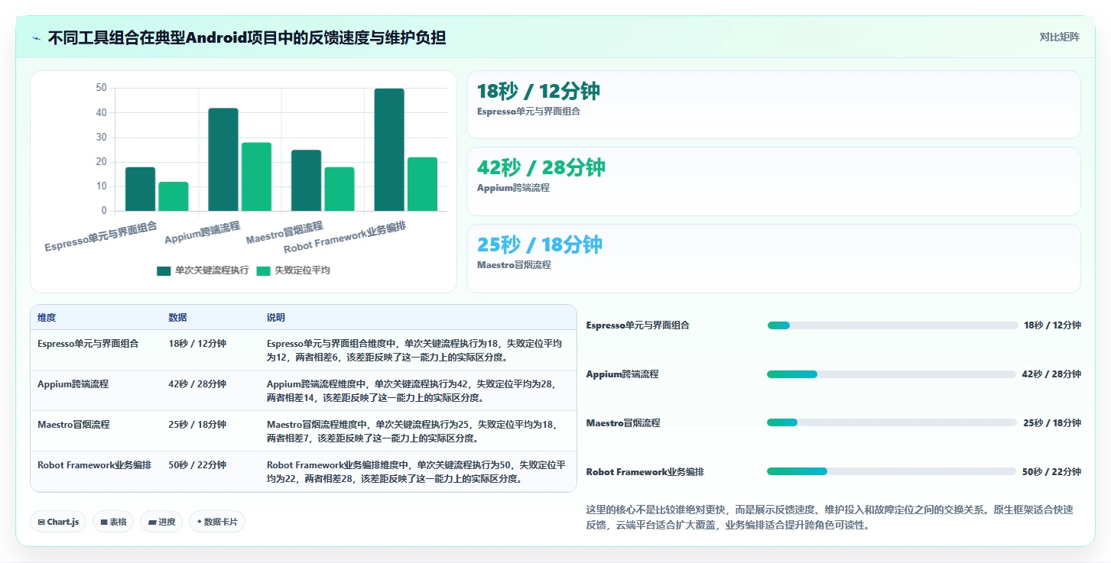
Task: Select the 18秒 / 12分钟 Espresso stat card
Action: 773,105
